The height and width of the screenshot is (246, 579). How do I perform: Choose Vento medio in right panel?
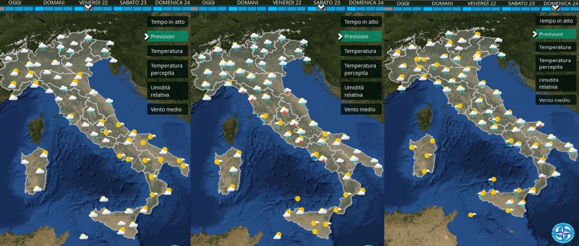click(x=556, y=100)
